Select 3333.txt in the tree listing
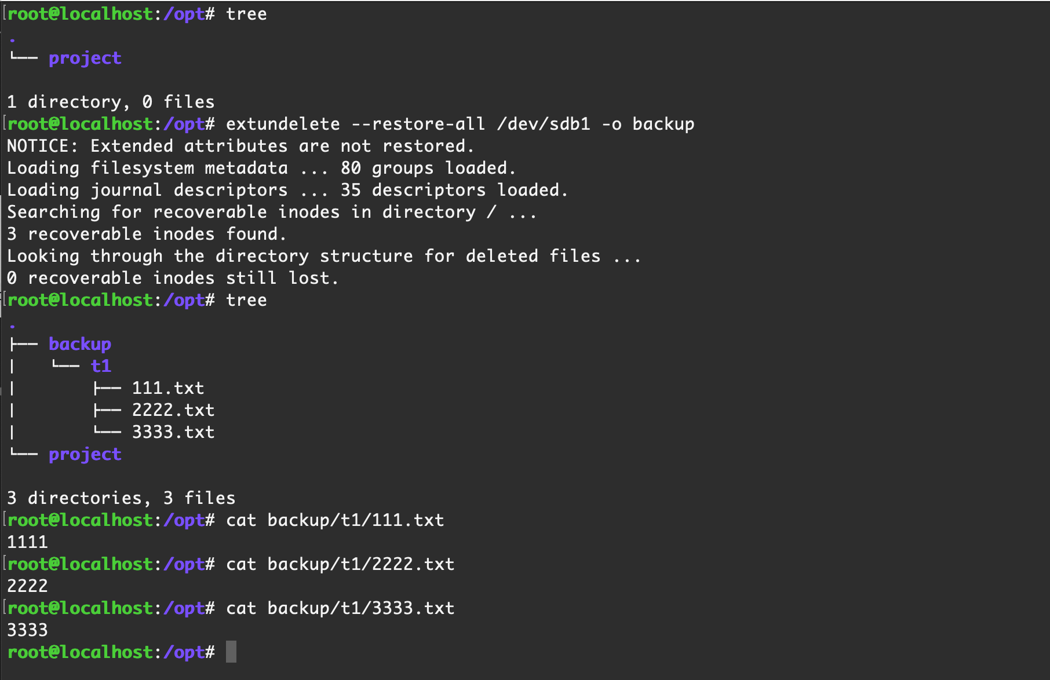The width and height of the screenshot is (1050, 680). (x=173, y=432)
